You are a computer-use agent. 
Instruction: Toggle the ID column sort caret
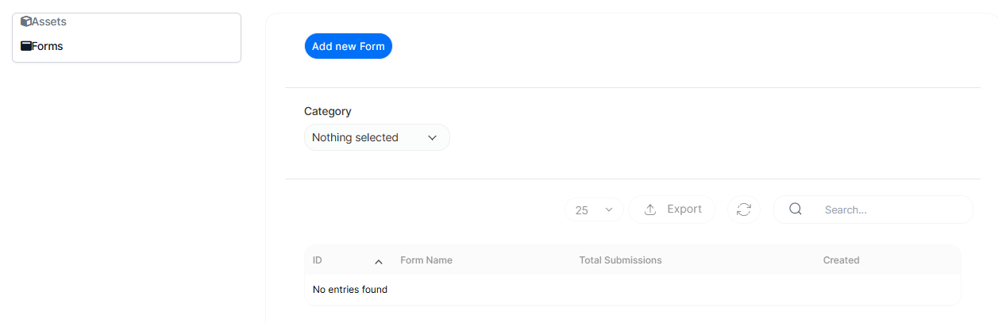click(x=379, y=261)
